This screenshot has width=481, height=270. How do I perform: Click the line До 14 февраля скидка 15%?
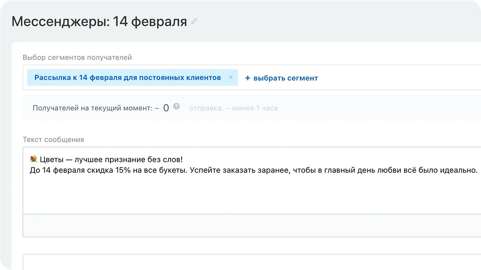point(254,170)
